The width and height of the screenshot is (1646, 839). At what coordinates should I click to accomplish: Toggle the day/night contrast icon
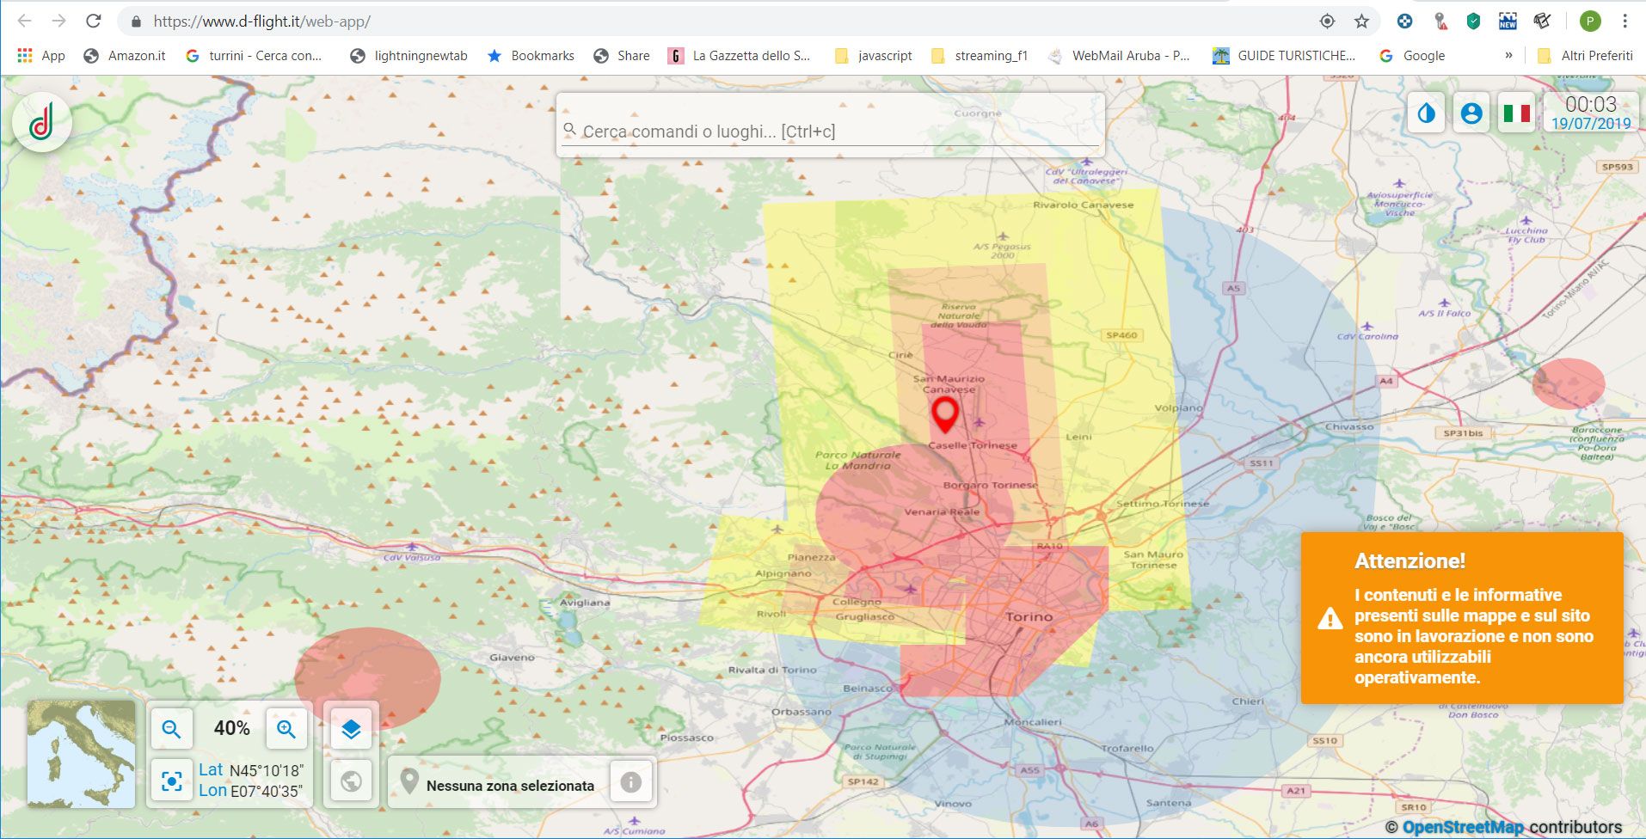click(1426, 113)
